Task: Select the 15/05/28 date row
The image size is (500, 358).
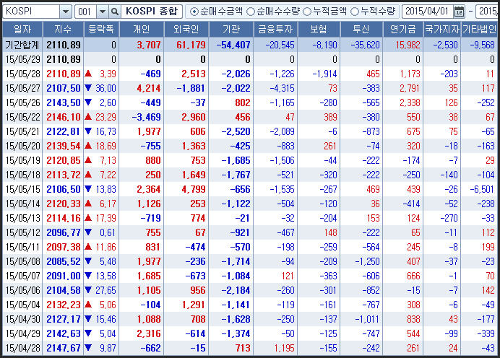Action: click(250, 74)
